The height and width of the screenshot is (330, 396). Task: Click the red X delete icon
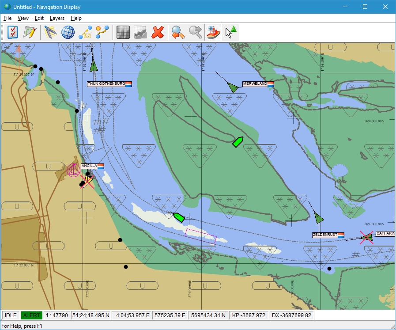[158, 32]
